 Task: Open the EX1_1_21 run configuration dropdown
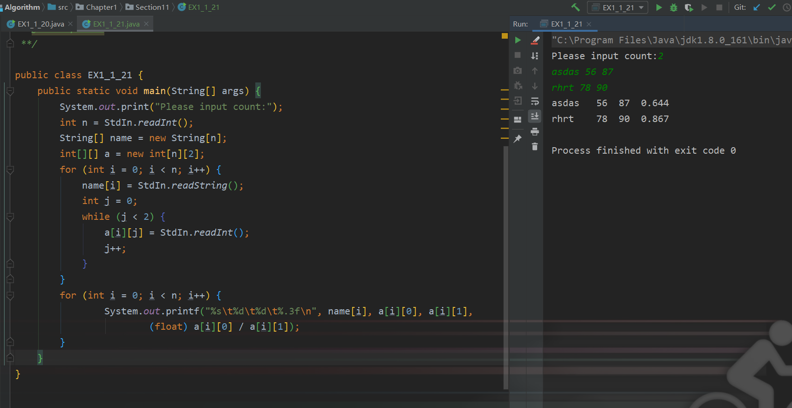[618, 7]
